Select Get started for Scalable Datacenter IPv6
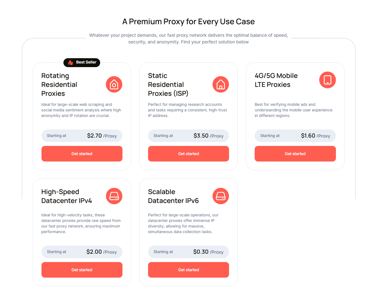 (188, 270)
